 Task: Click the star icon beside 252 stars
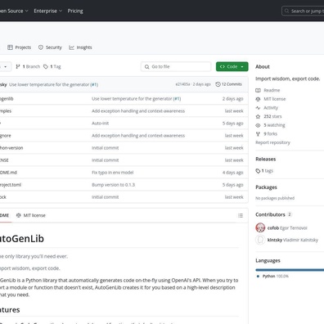[x=258, y=116]
